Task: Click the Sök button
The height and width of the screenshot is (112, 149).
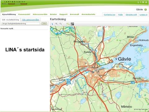Action: click(44, 24)
